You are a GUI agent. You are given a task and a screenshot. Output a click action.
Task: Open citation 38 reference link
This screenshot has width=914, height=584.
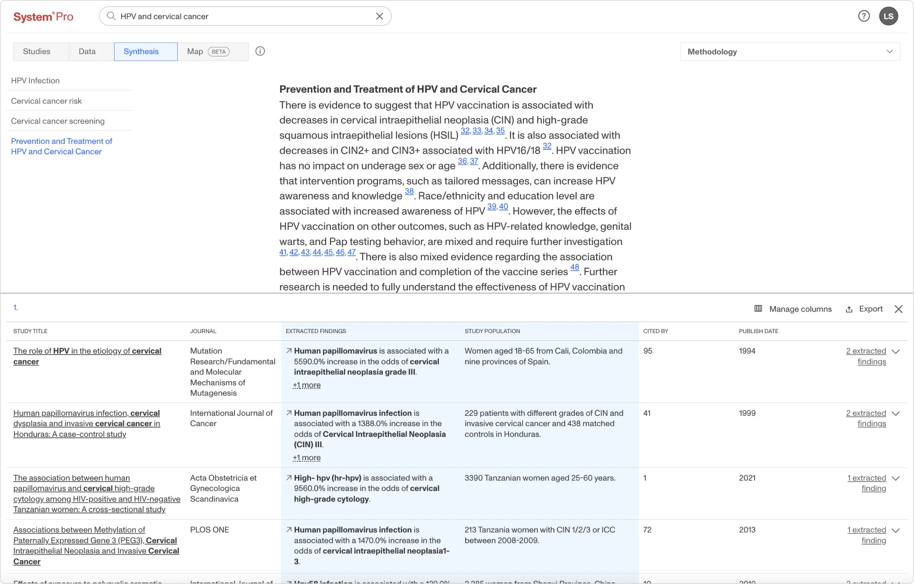click(409, 191)
